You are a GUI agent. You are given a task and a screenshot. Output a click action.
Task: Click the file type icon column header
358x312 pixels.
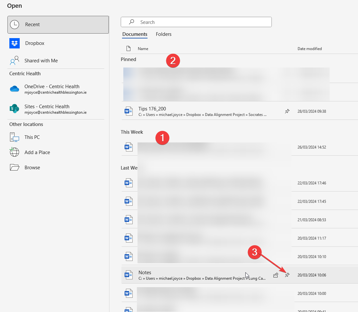[x=128, y=49]
